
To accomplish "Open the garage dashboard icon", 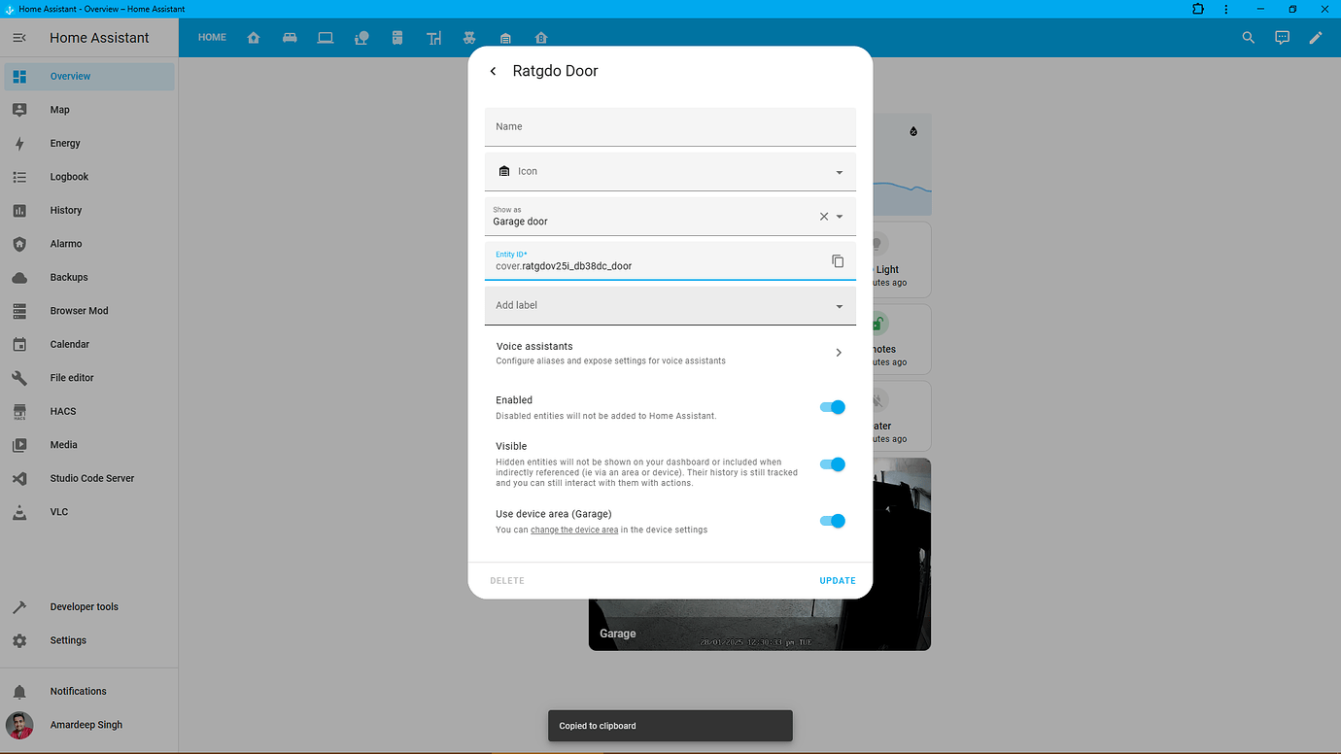I will [505, 37].
